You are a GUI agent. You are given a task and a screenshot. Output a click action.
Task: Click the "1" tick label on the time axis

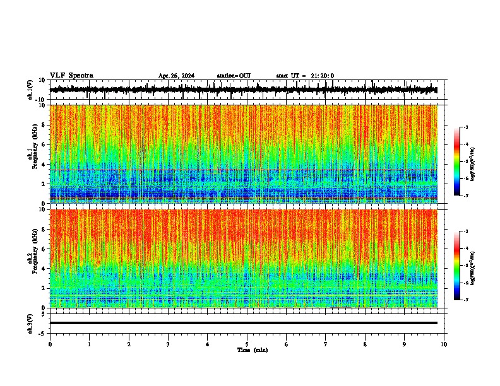[x=89, y=344]
